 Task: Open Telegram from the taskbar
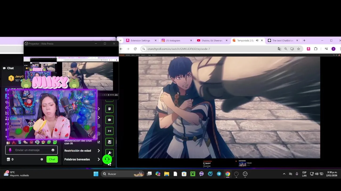tap(219, 174)
